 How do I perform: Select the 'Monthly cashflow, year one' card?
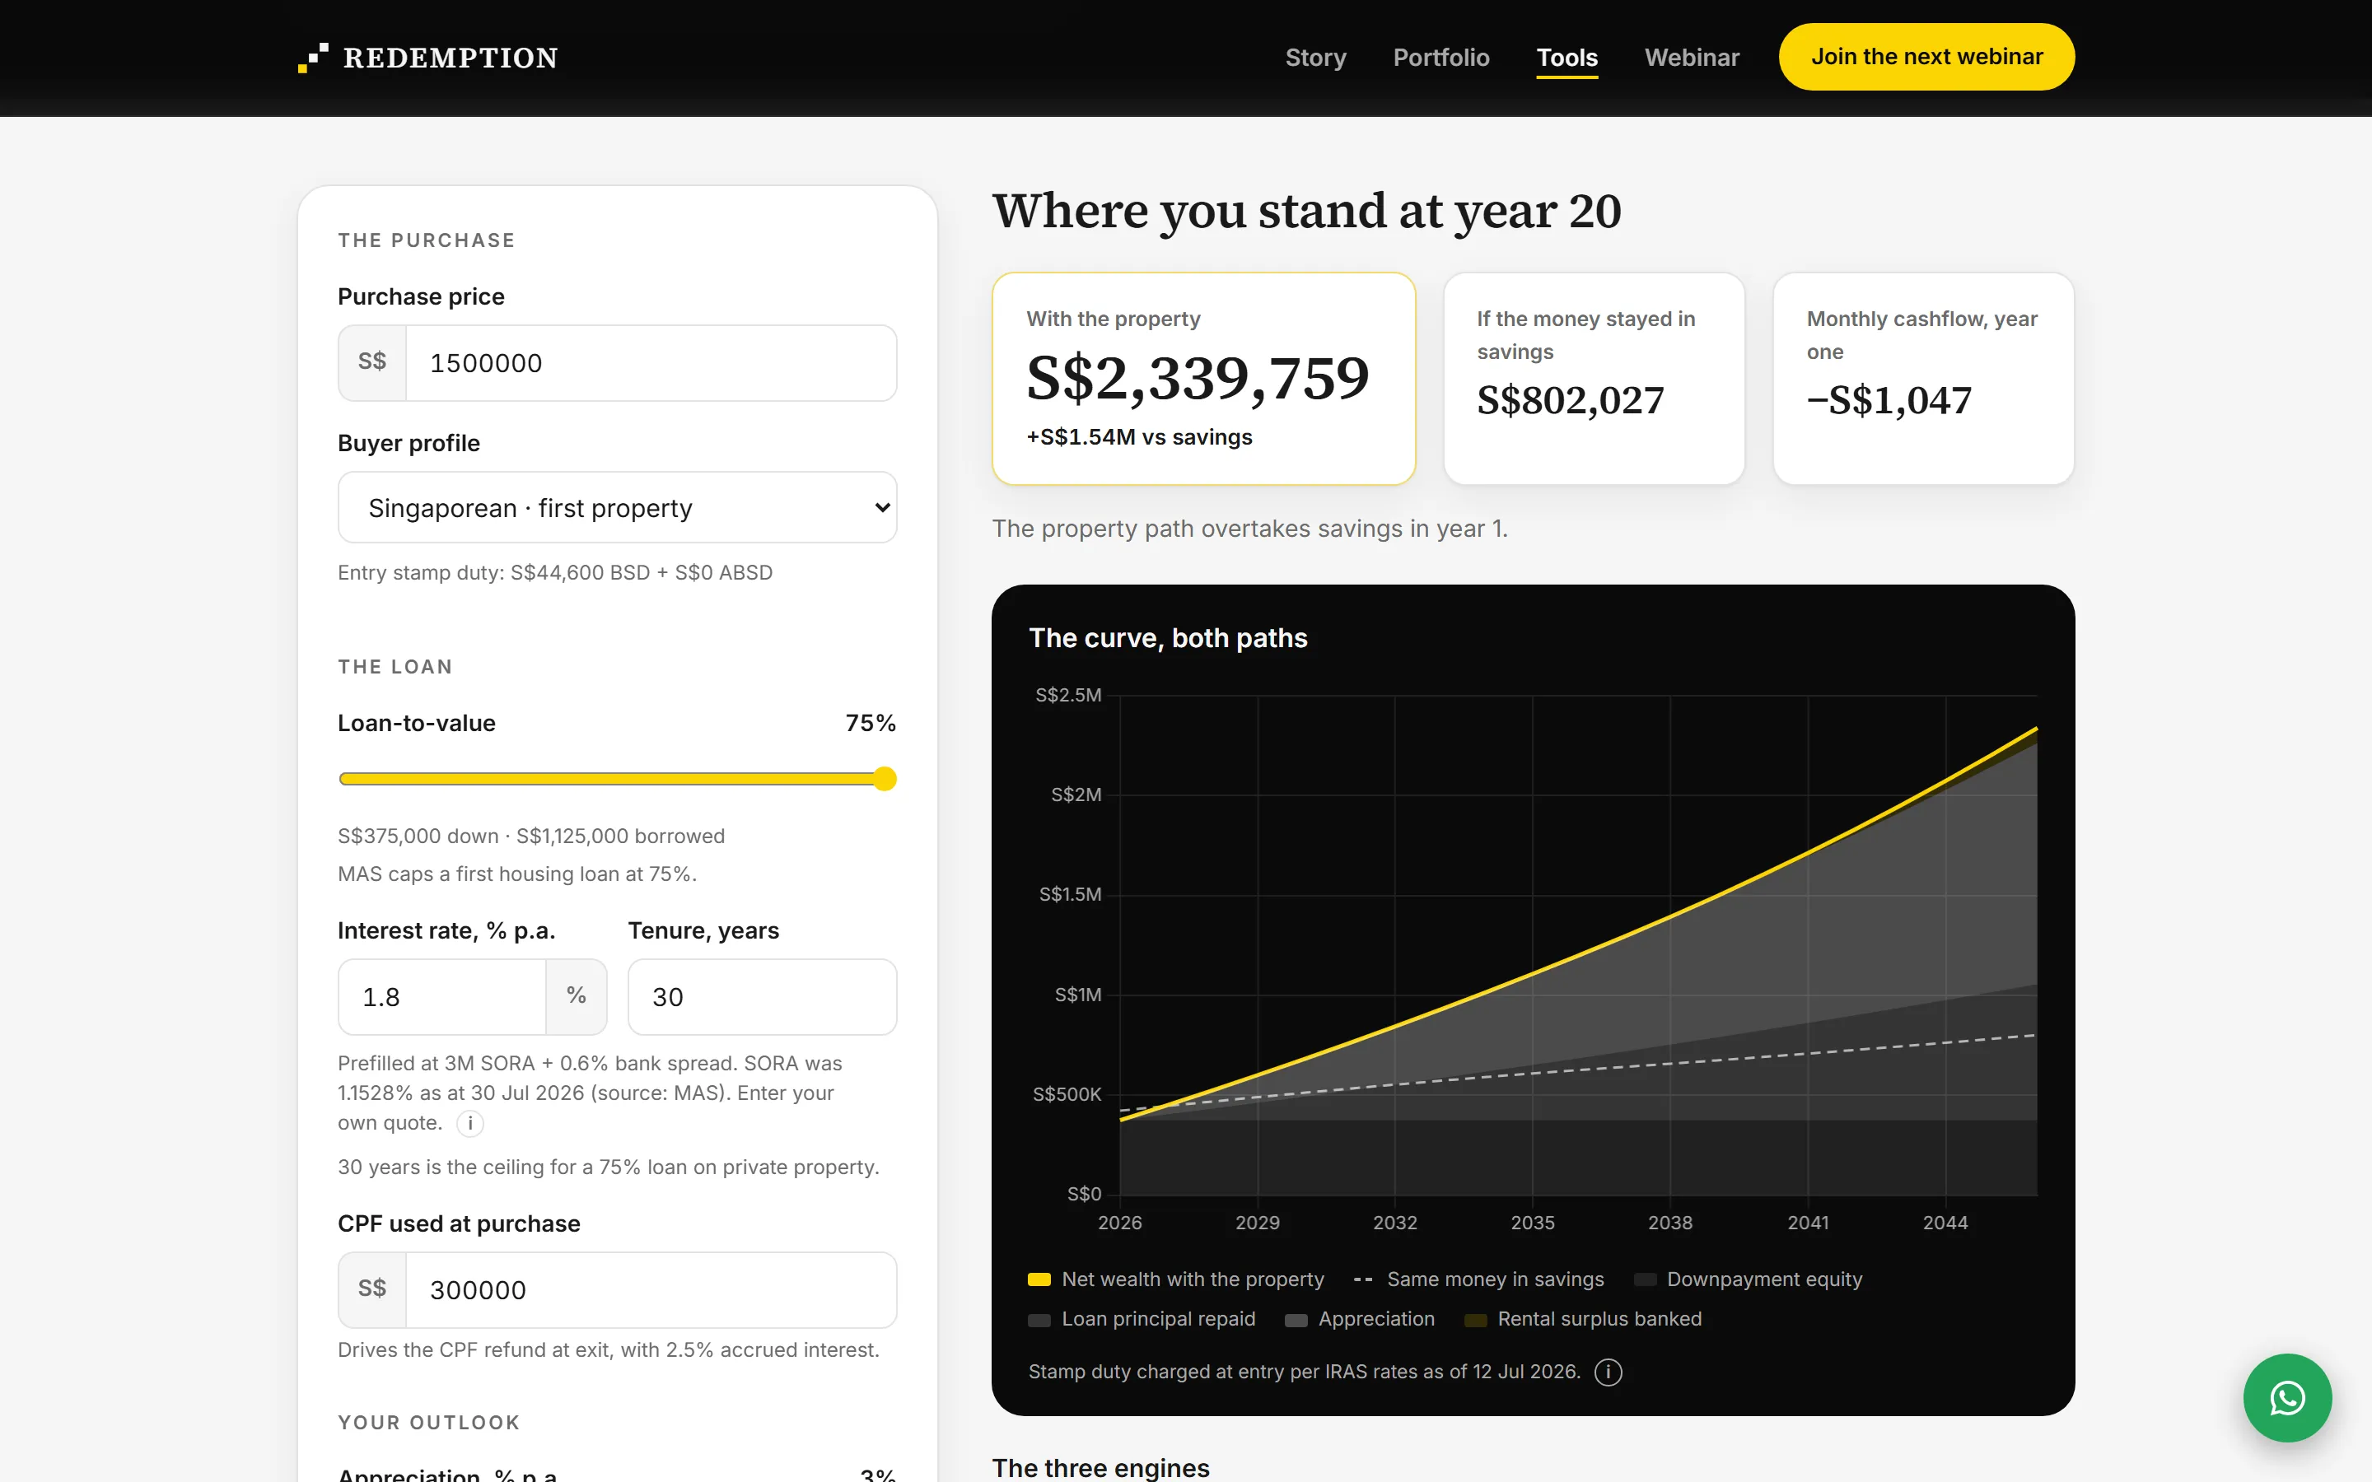click(1923, 379)
